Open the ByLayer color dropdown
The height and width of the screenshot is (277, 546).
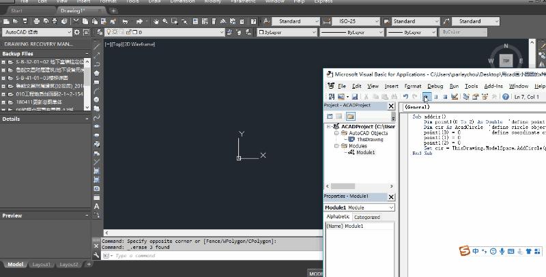[287, 32]
